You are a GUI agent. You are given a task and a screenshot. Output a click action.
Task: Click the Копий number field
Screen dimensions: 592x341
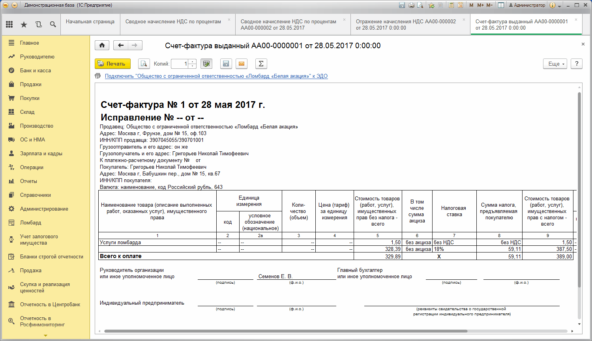180,64
